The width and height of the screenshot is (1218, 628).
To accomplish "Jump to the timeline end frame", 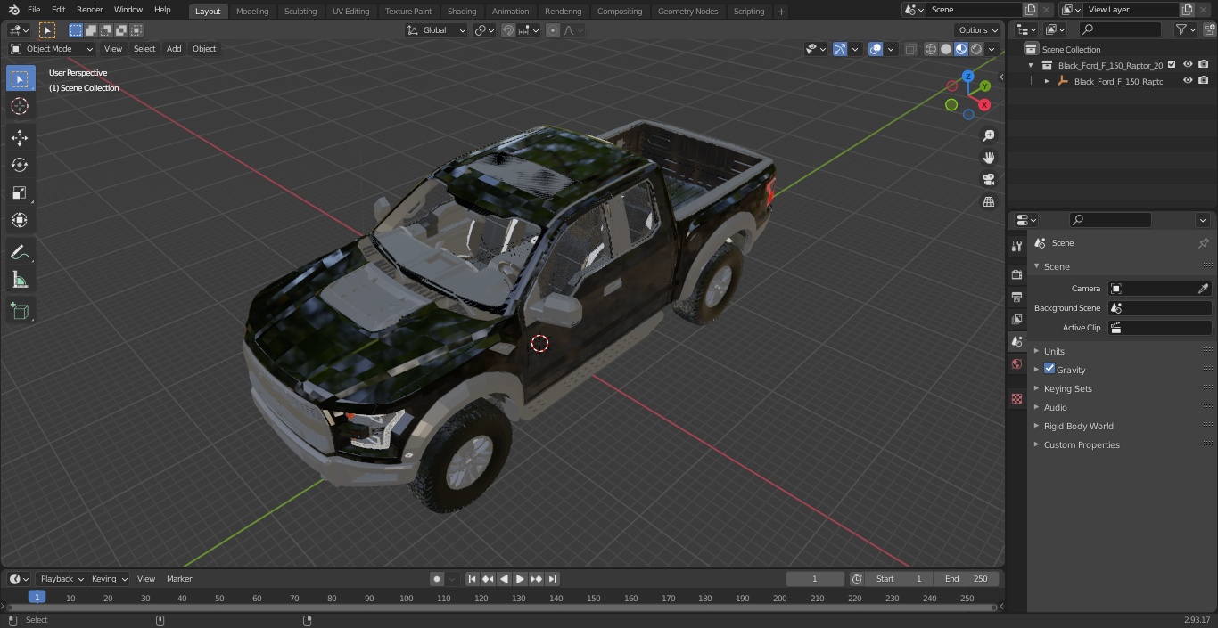I will (552, 579).
